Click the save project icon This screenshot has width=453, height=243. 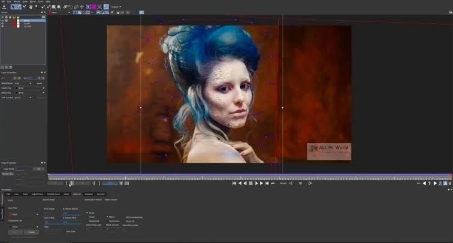(4, 7)
